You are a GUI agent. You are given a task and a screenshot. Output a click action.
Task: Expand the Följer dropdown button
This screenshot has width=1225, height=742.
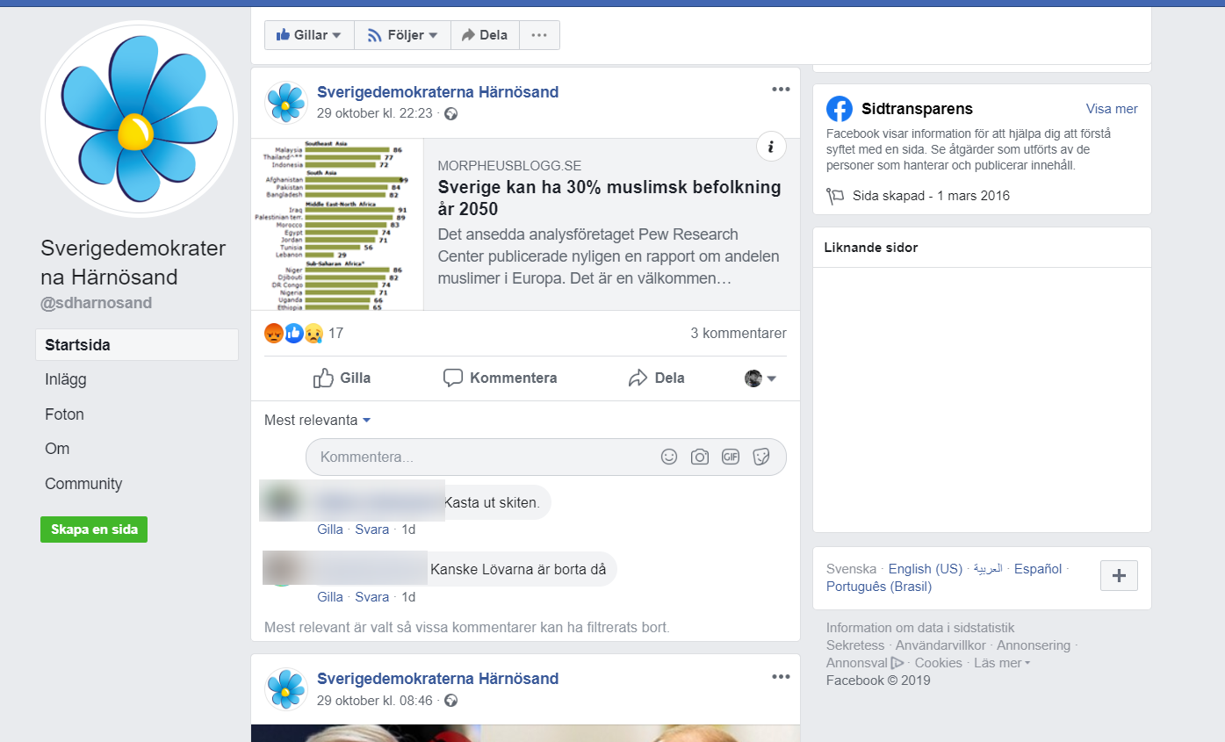point(403,35)
